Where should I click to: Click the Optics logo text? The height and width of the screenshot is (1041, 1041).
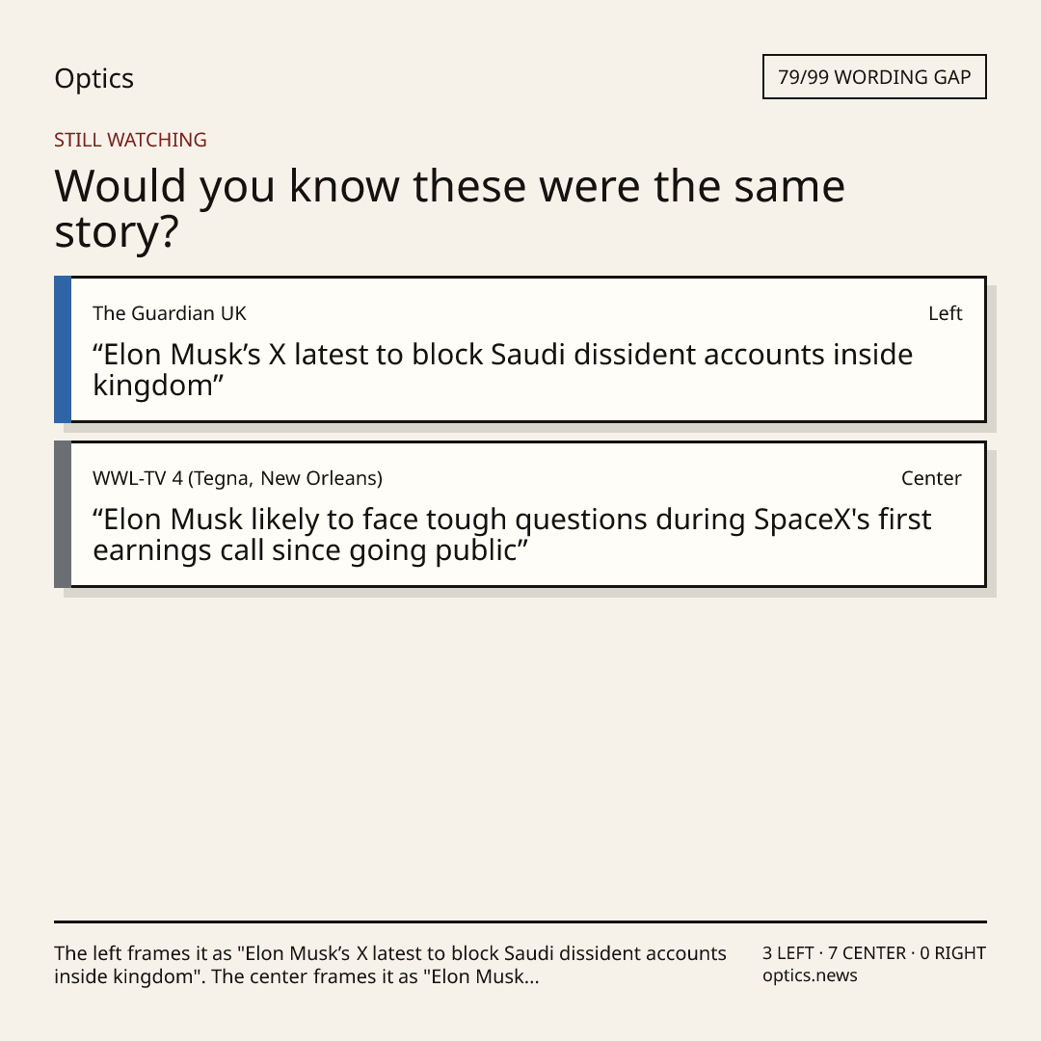tap(93, 78)
